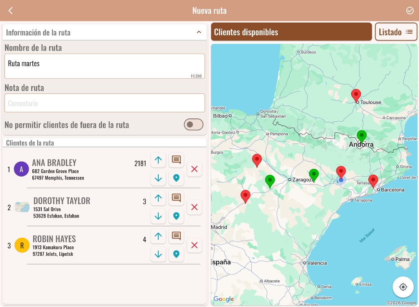The width and height of the screenshot is (419, 307).
Task: Select the ROBIN HAYES client name
Action: [x=54, y=239]
